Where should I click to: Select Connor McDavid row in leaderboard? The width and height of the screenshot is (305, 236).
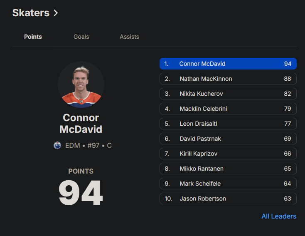coord(228,64)
